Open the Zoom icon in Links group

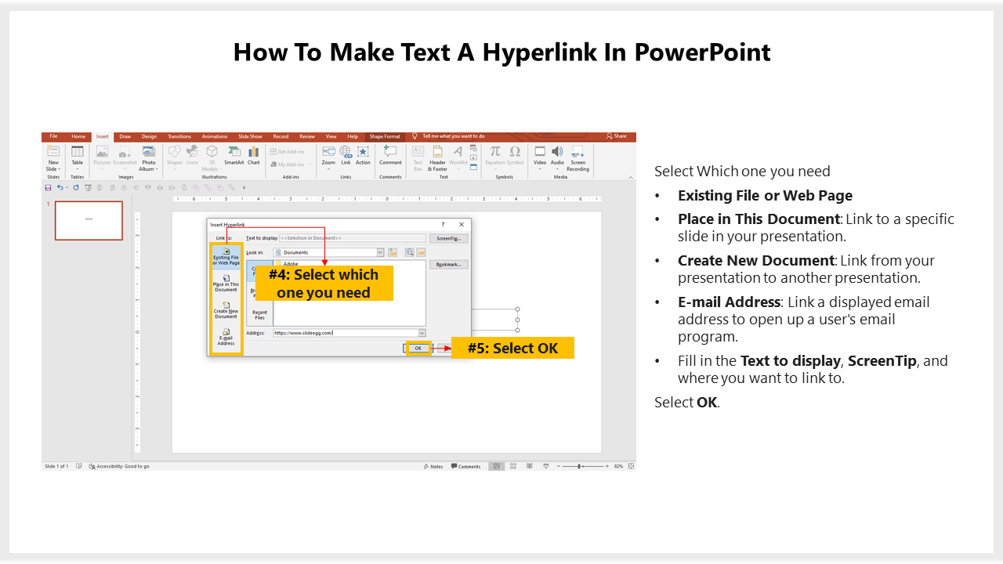coord(328,152)
